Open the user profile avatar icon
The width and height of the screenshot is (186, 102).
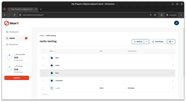[176, 23]
